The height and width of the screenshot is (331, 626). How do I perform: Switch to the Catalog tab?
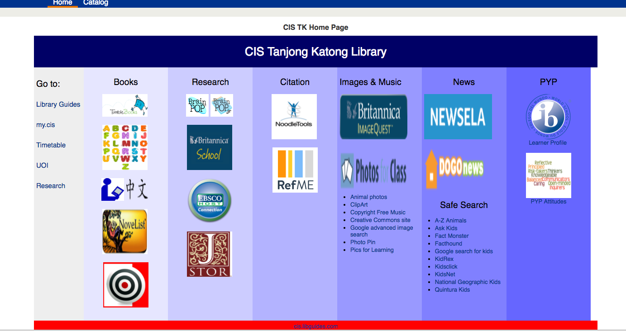click(96, 3)
